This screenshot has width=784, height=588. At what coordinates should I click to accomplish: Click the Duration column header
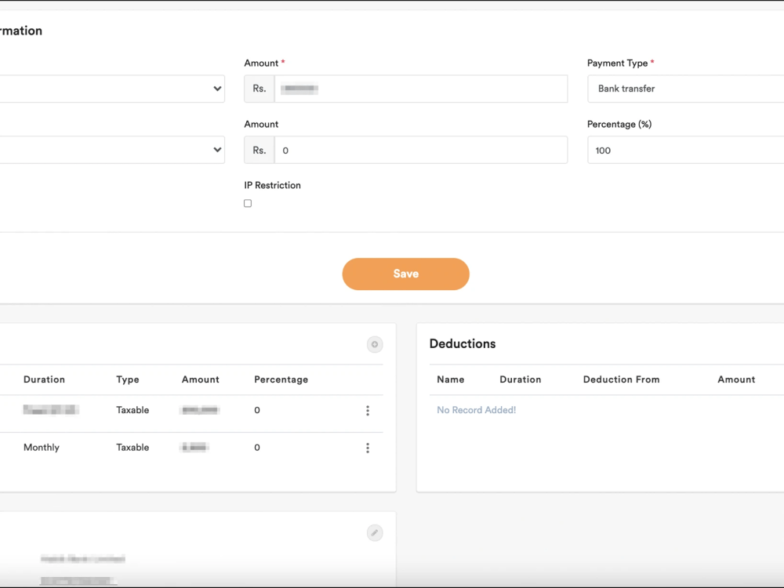[x=44, y=379]
